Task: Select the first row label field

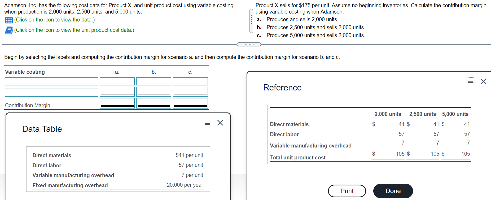Action: [x=51, y=81]
